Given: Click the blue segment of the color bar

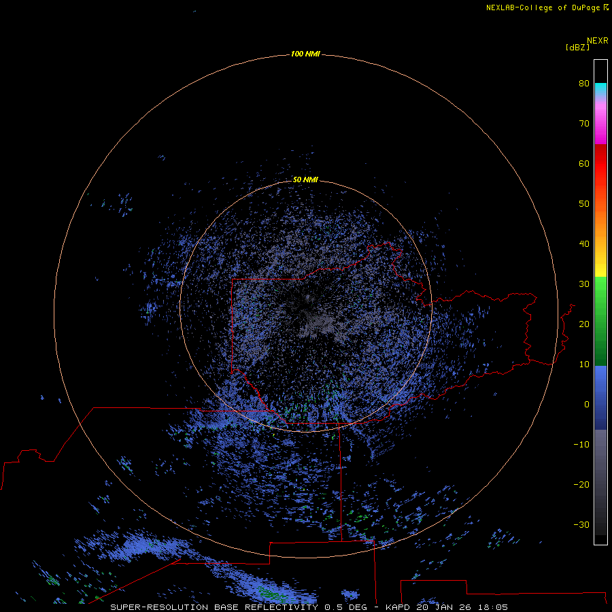Looking at the screenshot, I should [x=600, y=398].
